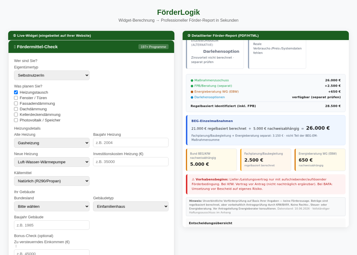Select the Live-Widget panel header
This screenshot has height=255, width=357.
(91, 35)
